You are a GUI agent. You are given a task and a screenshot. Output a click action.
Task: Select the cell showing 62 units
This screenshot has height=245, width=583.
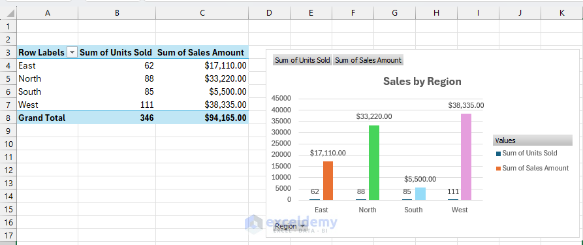pyautogui.click(x=117, y=65)
